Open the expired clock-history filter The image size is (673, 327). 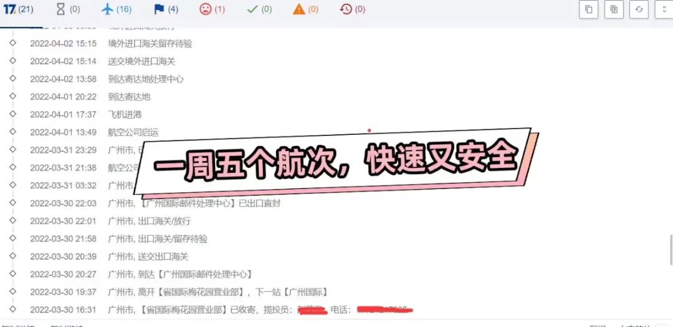pyautogui.click(x=352, y=9)
